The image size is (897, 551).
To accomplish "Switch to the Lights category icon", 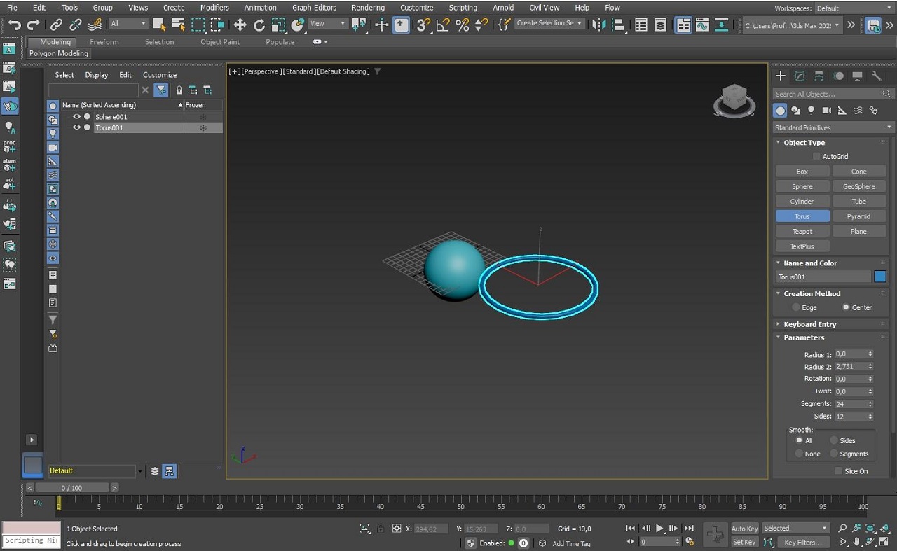I will pyautogui.click(x=811, y=111).
